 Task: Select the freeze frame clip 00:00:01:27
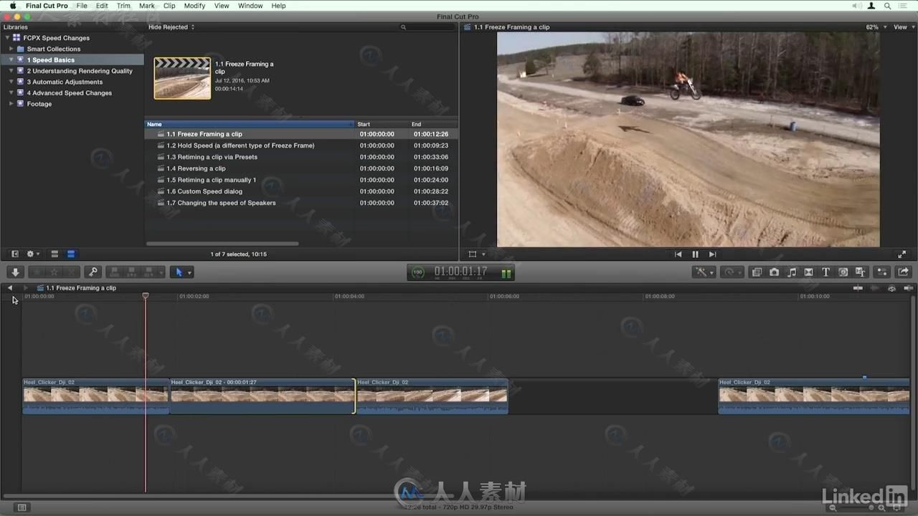(262, 396)
